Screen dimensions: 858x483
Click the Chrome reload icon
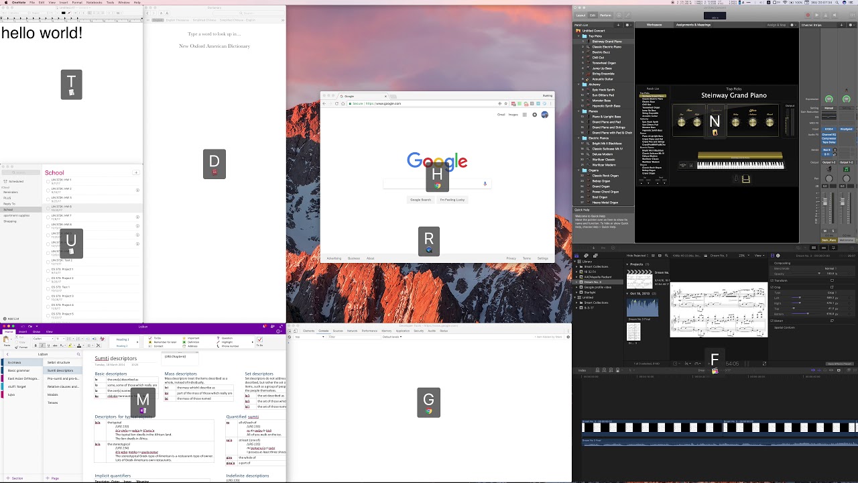(x=336, y=103)
